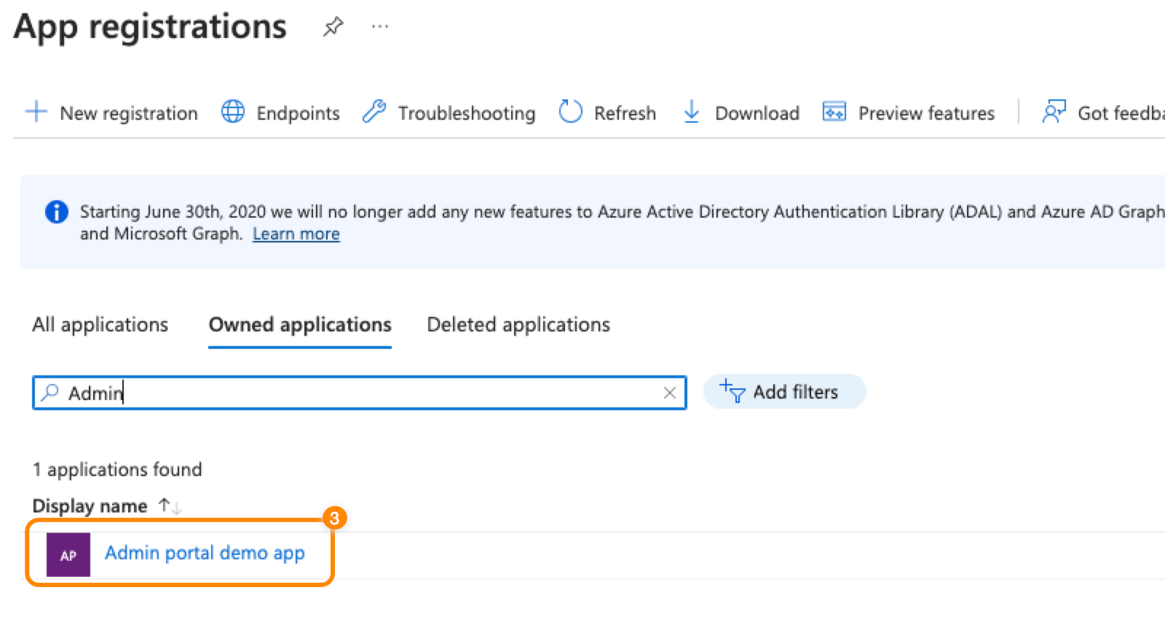Switch to All applications tab
This screenshot has width=1165, height=641.
pyautogui.click(x=100, y=325)
